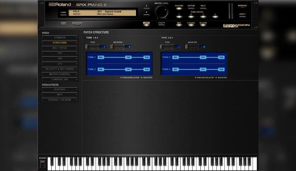Viewport: 296px width, 171px height.
Task: Toggle Tone Switch 3
Action: pos(203,16)
